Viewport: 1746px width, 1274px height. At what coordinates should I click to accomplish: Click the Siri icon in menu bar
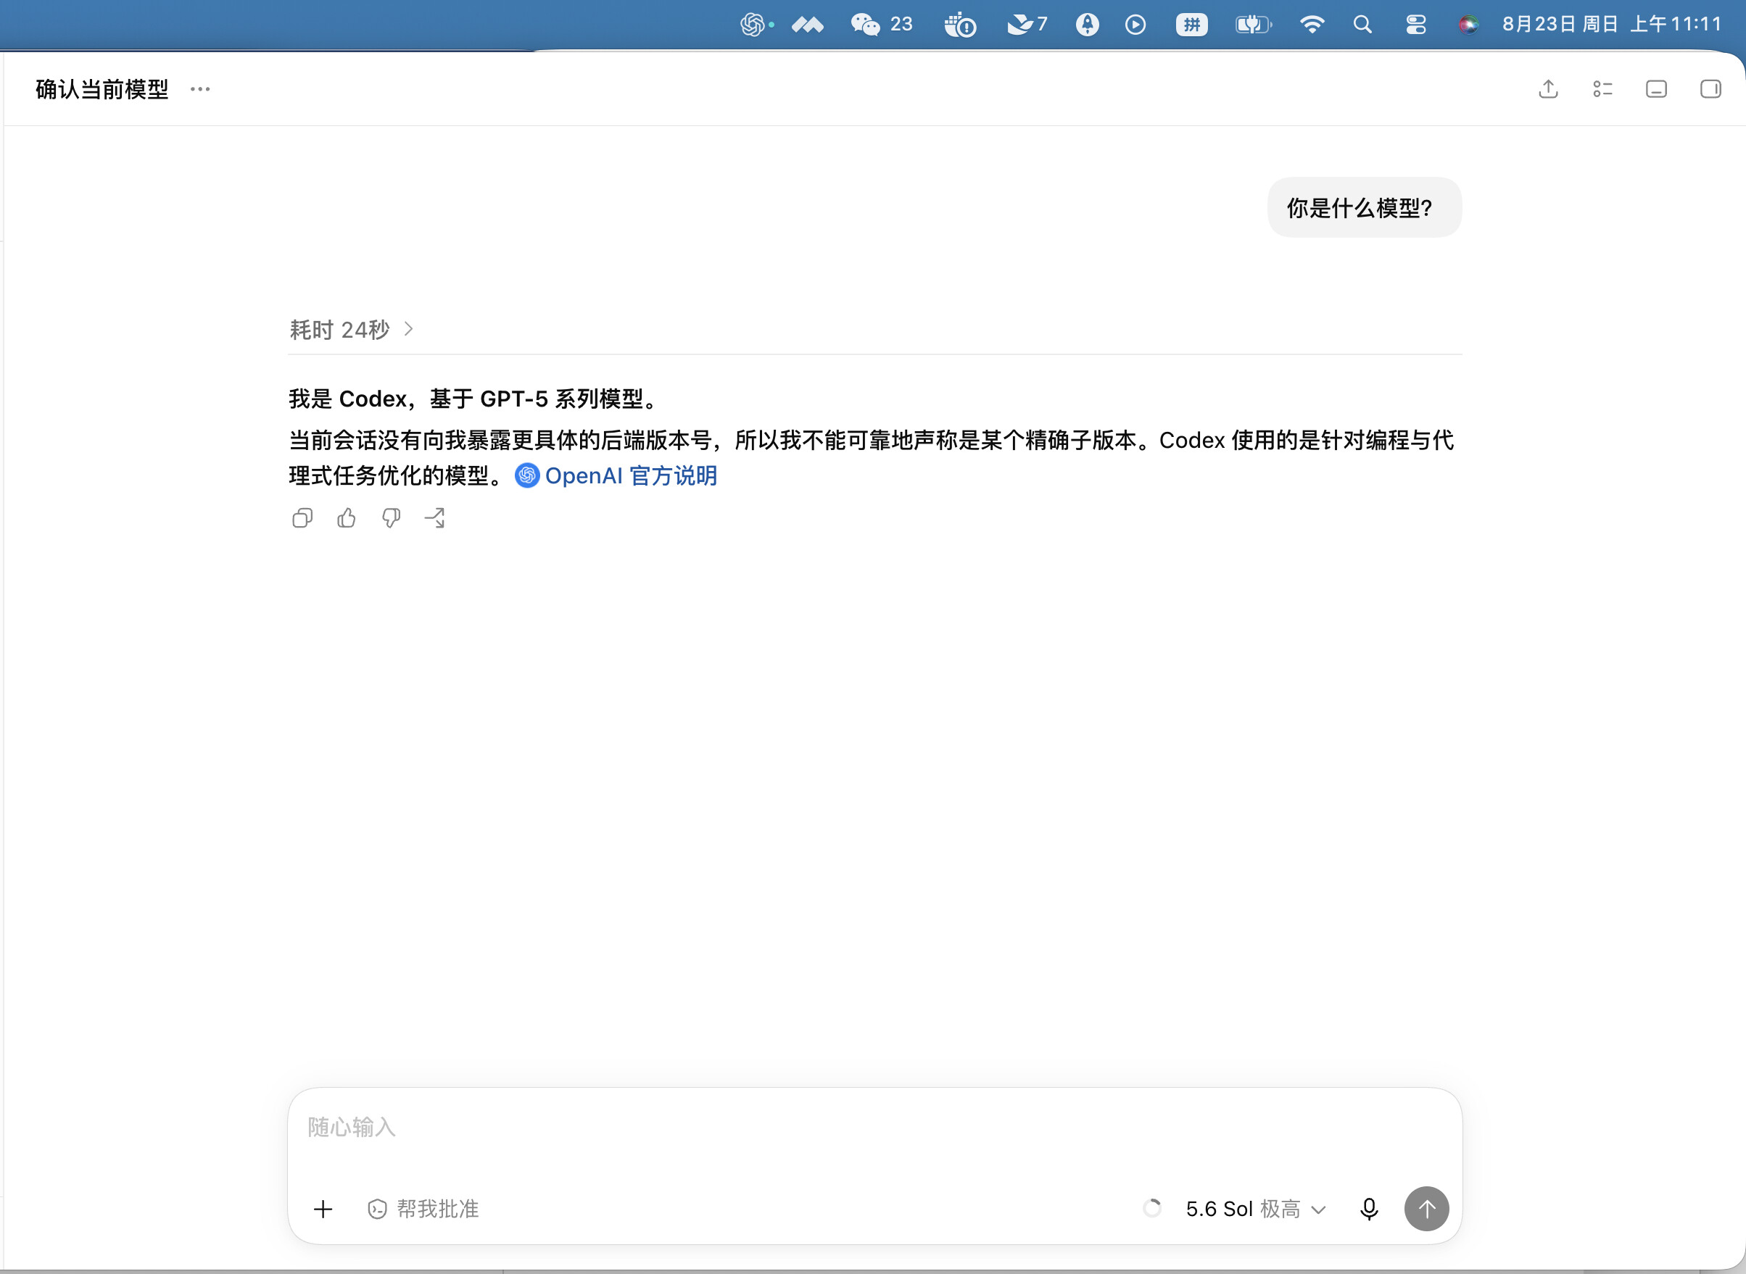pyautogui.click(x=1468, y=25)
